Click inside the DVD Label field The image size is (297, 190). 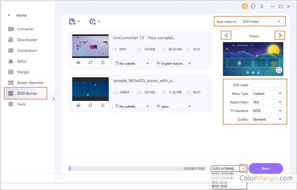pyautogui.click(x=267, y=85)
